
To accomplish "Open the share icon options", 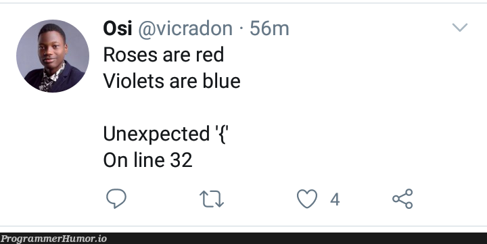I will click(402, 199).
